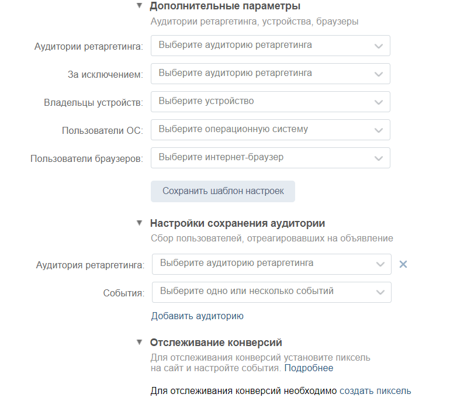Open the top Аудитории ретаргетинга dropdown
The height and width of the screenshot is (408, 450).
coord(271,46)
